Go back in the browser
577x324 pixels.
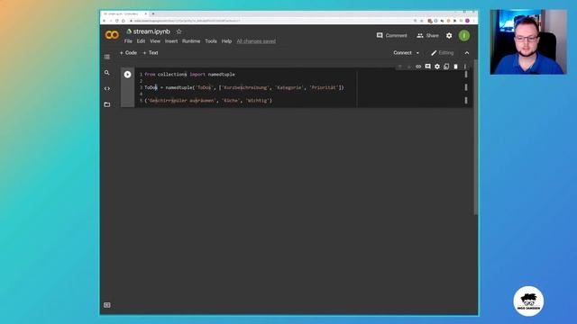(x=105, y=21)
